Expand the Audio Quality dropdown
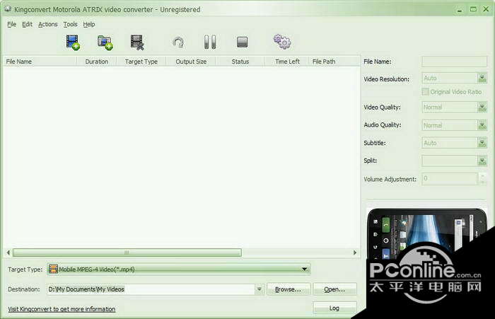This screenshot has width=495, height=319. (x=482, y=125)
